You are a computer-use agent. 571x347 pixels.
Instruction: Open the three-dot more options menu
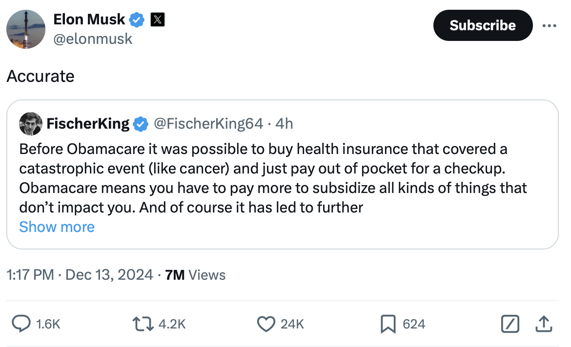pos(549,25)
